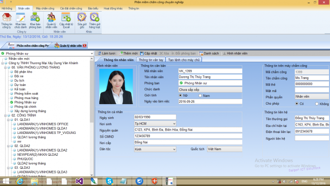Select Nam gender radio button
The image size is (330, 186).
point(200,95)
